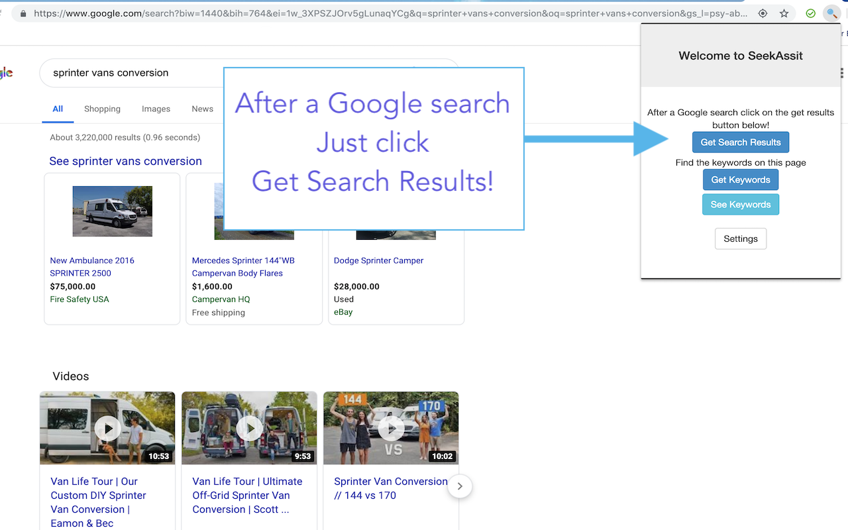Click the $28,000.00 price
This screenshot has width=848, height=530.
tap(356, 287)
